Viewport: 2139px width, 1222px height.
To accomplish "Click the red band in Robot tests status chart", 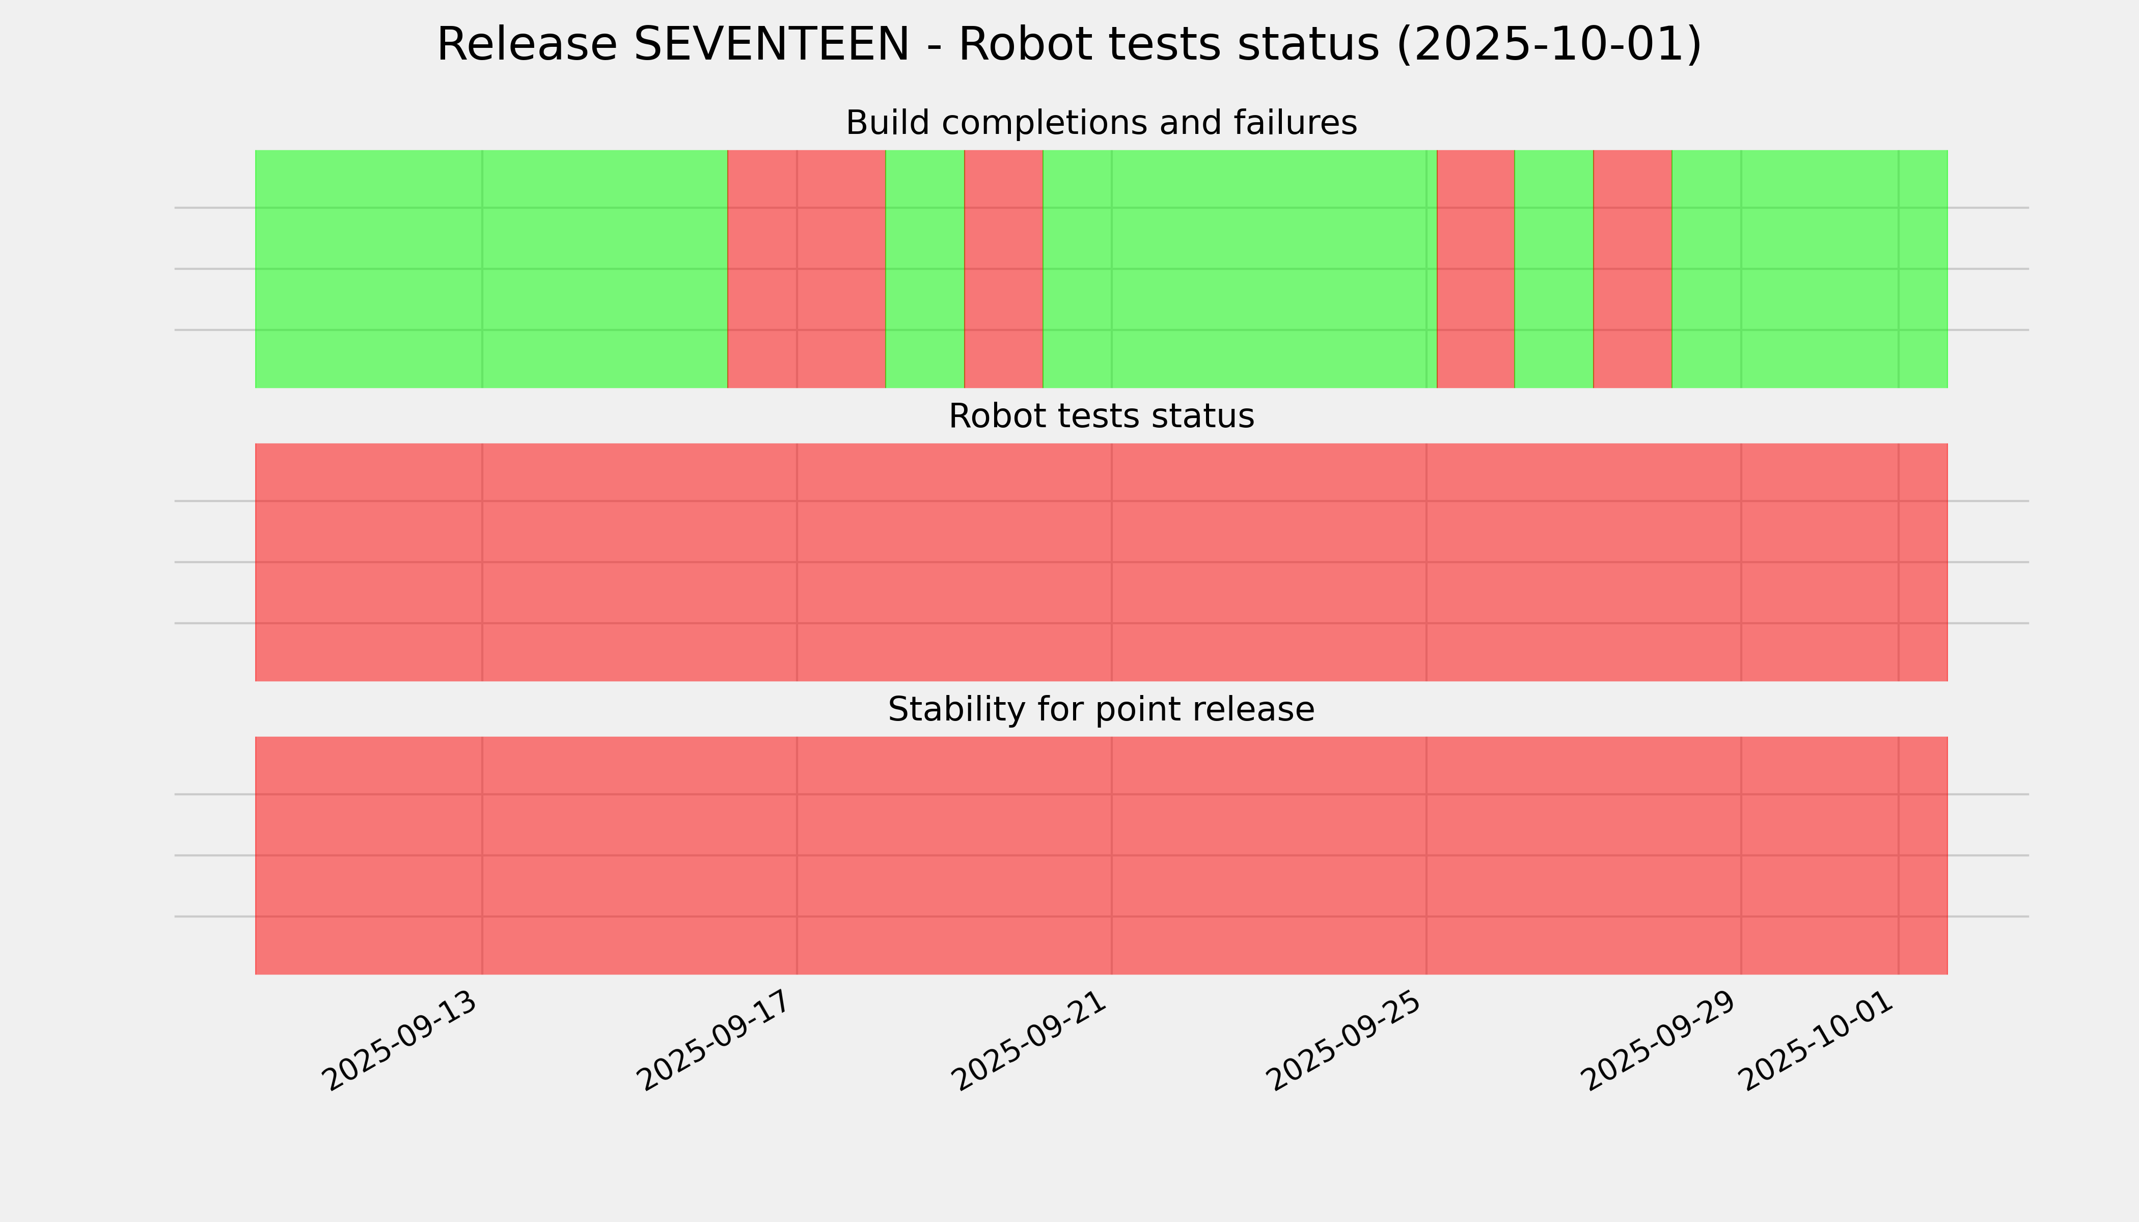I will [1101, 562].
